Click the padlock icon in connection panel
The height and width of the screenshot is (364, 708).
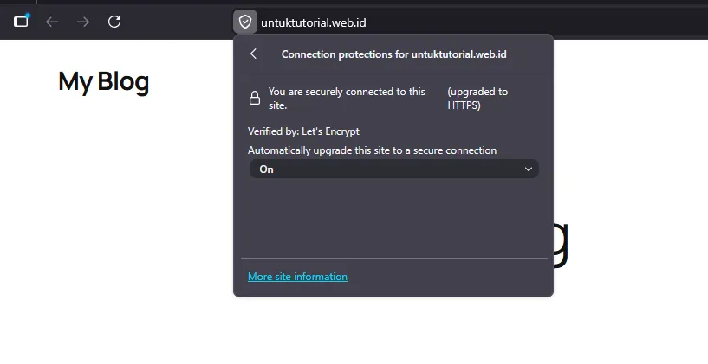[255, 98]
